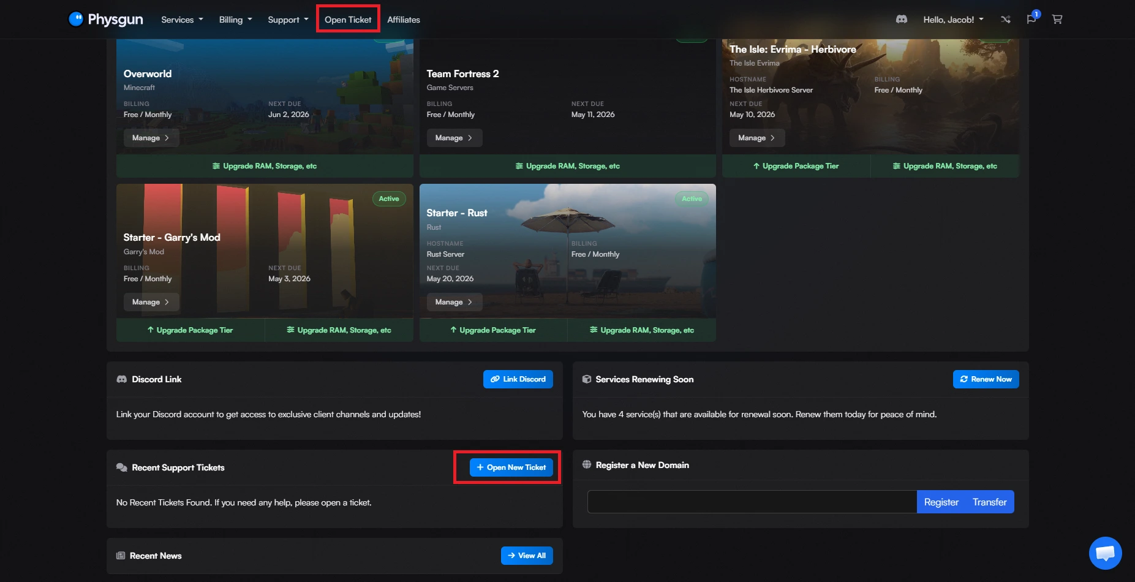
Task: Open the Starter - Garry's Mod card title
Action: click(x=172, y=237)
